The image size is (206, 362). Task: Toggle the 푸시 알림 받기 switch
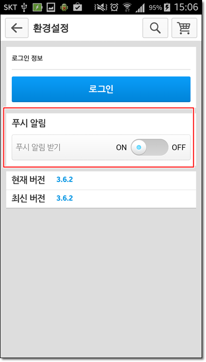pyautogui.click(x=149, y=147)
